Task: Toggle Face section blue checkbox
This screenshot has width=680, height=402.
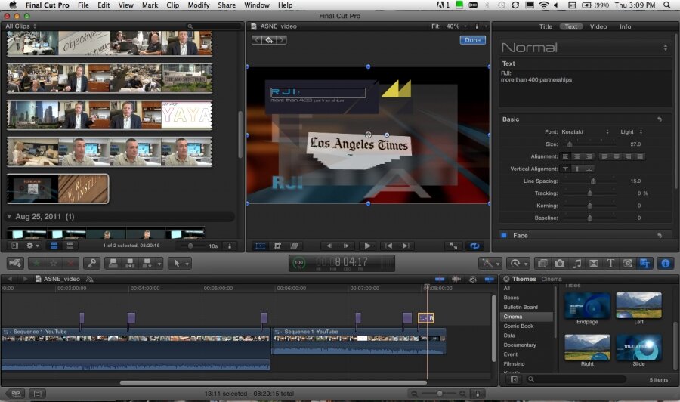Action: click(504, 236)
